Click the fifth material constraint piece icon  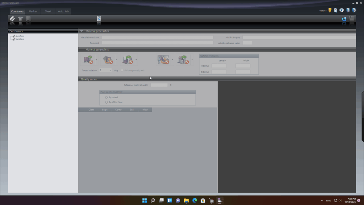pyautogui.click(x=183, y=60)
